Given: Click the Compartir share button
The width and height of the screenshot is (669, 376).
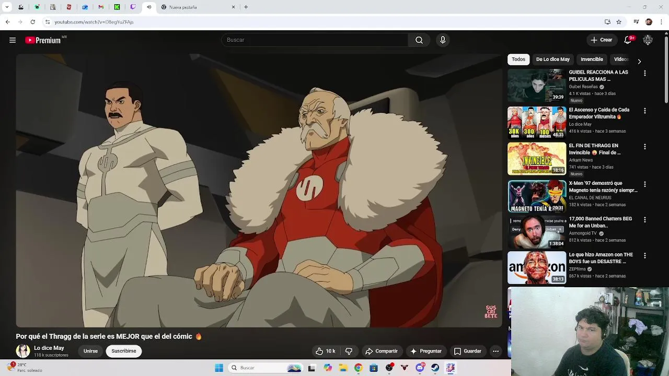Looking at the screenshot, I should 382,351.
